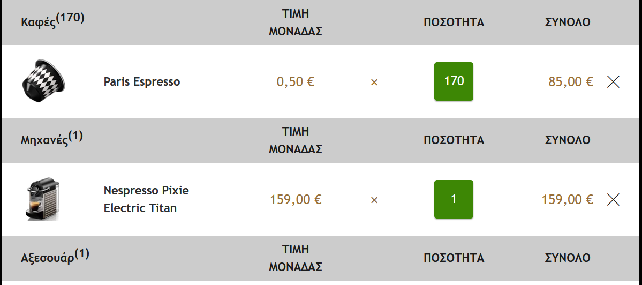The image size is (642, 285).
Task: Select the Μηχανές (1) section header
Action: [52, 138]
